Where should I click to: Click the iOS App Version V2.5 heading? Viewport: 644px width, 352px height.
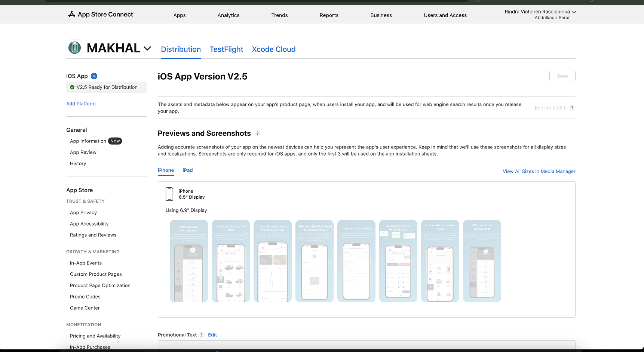click(203, 76)
